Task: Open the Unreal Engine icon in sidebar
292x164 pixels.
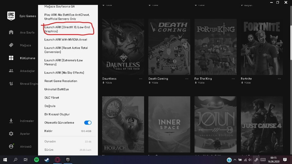Action: [11, 83]
